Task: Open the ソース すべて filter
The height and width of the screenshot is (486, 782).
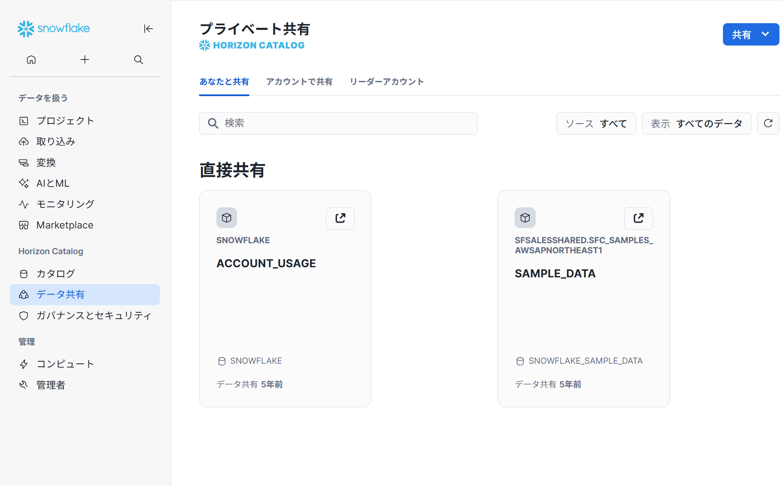Action: point(596,124)
